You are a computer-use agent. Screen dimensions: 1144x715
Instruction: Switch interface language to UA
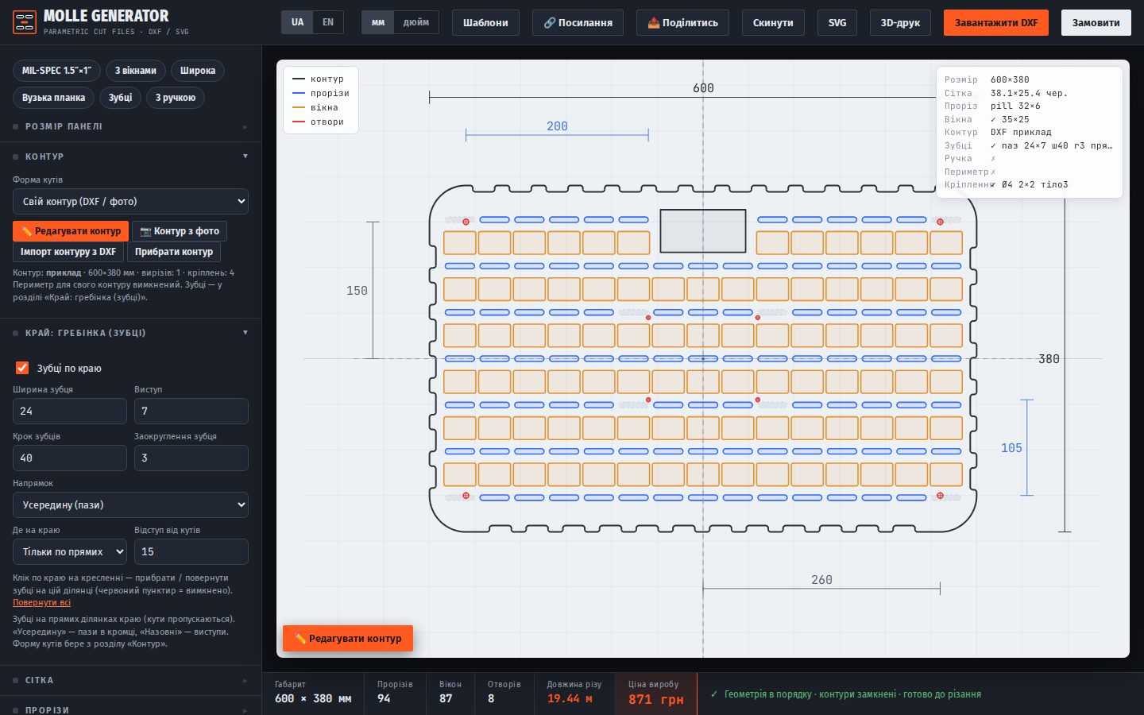coord(297,22)
